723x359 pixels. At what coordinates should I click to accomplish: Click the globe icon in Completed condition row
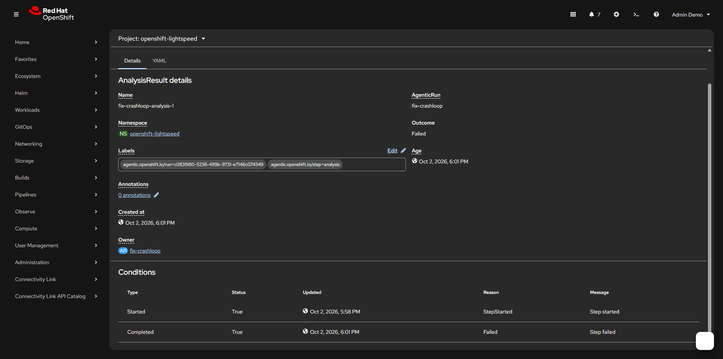[305, 332]
